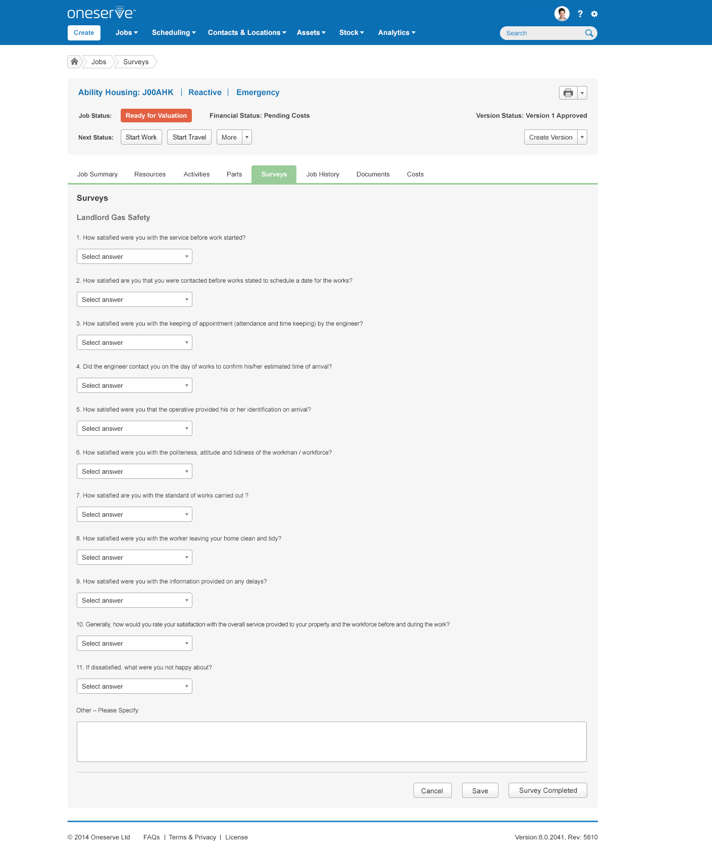Select the Surveys tab
This screenshot has height=853, width=712.
(274, 174)
